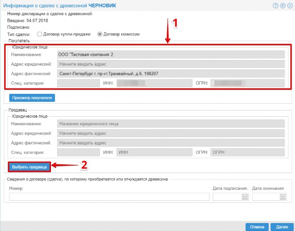Open the help question mark icon
The height and width of the screenshot is (231, 295).
(x=275, y=5)
